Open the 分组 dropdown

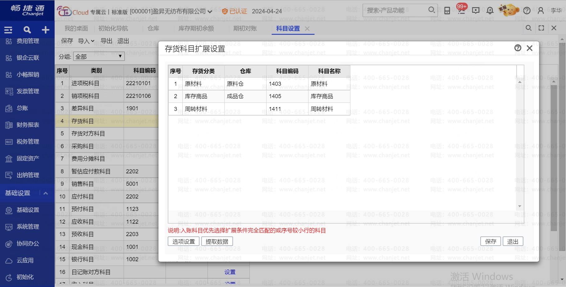click(99, 57)
